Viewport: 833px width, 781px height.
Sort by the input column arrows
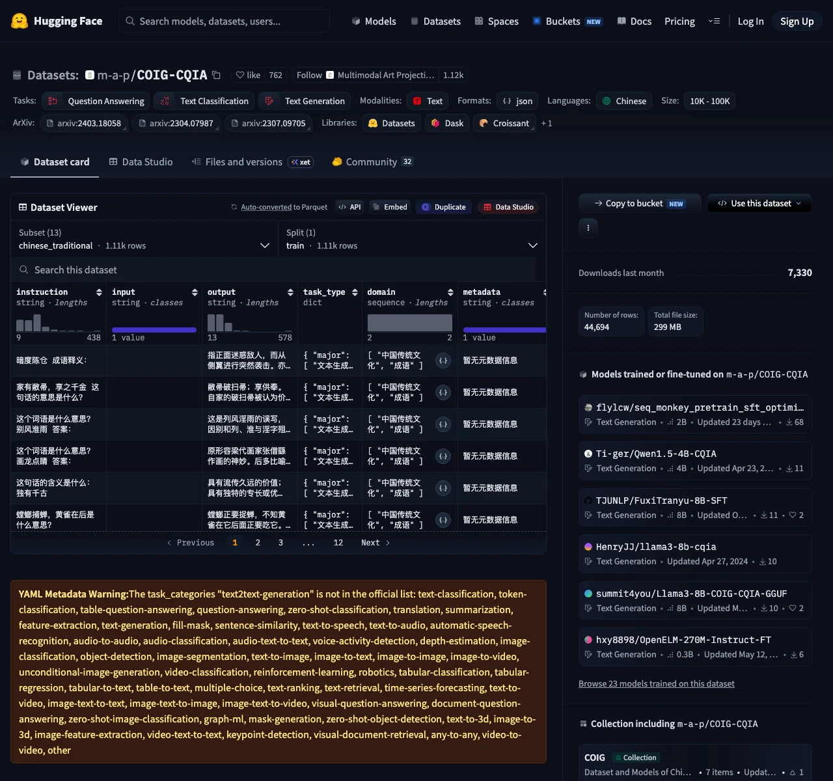[195, 292]
